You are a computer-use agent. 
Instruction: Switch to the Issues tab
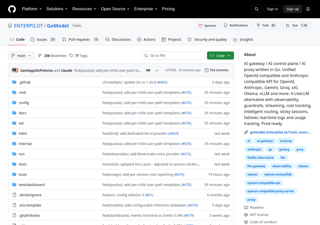click(43, 40)
